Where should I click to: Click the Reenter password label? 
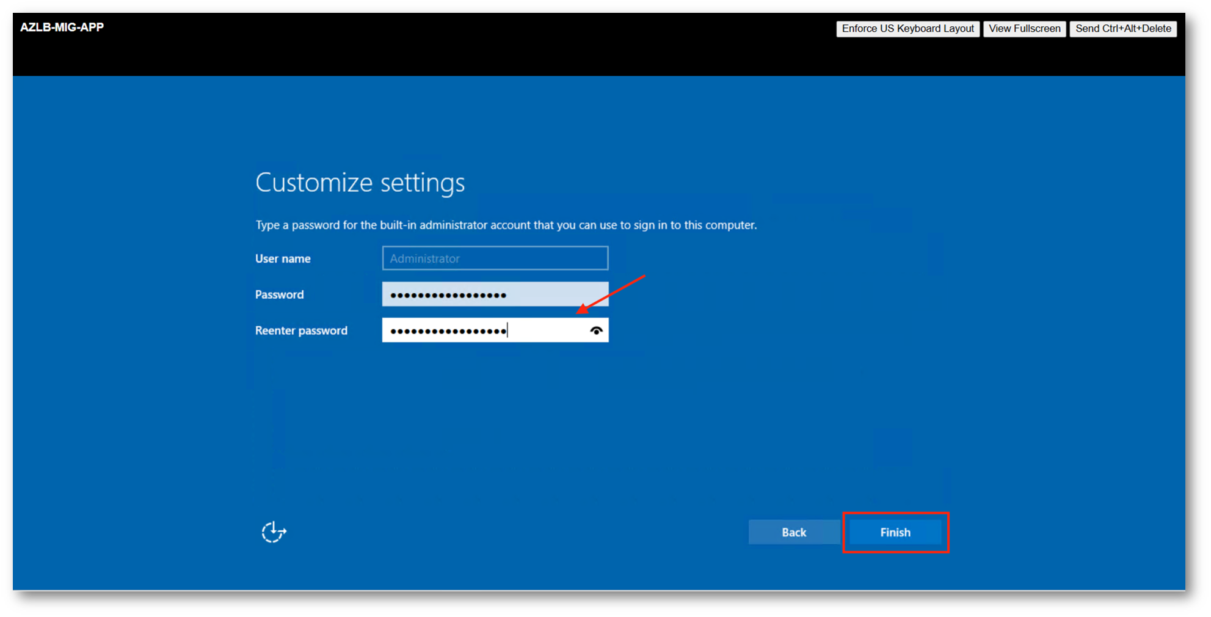coord(301,330)
